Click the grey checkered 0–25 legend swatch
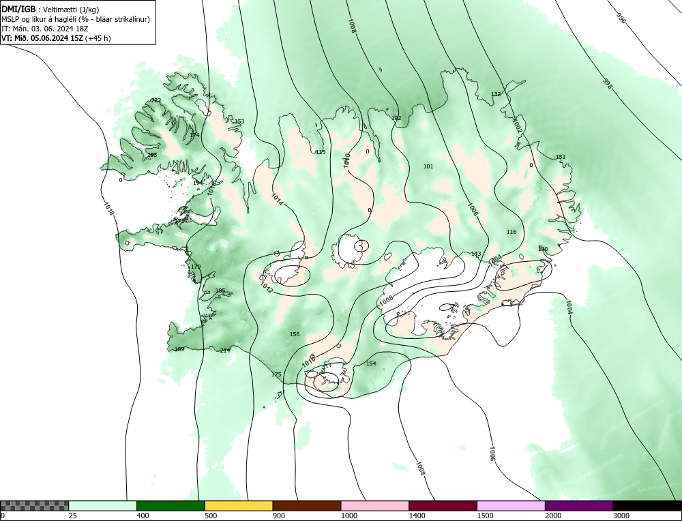The image size is (682, 521). (x=34, y=506)
